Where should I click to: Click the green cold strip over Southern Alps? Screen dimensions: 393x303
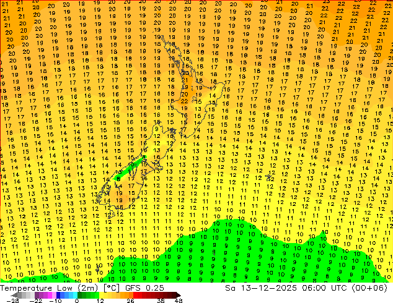coord(130,168)
